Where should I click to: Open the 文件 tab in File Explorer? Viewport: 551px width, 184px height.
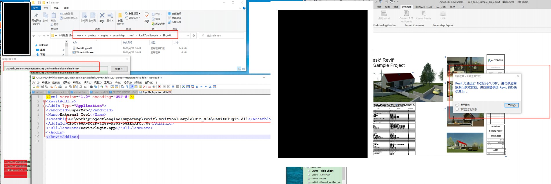point(36,8)
